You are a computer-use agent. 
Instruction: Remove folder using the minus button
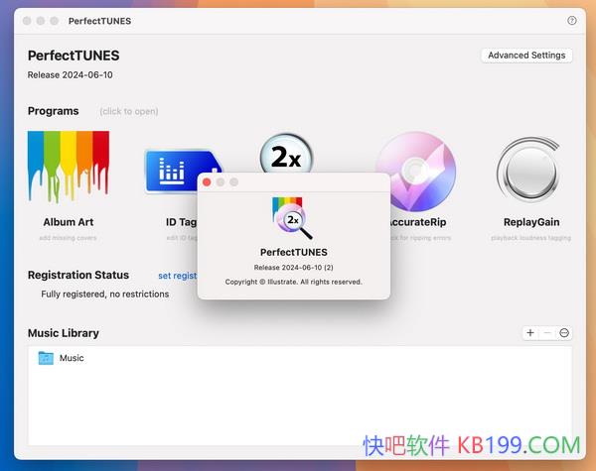[x=547, y=333]
